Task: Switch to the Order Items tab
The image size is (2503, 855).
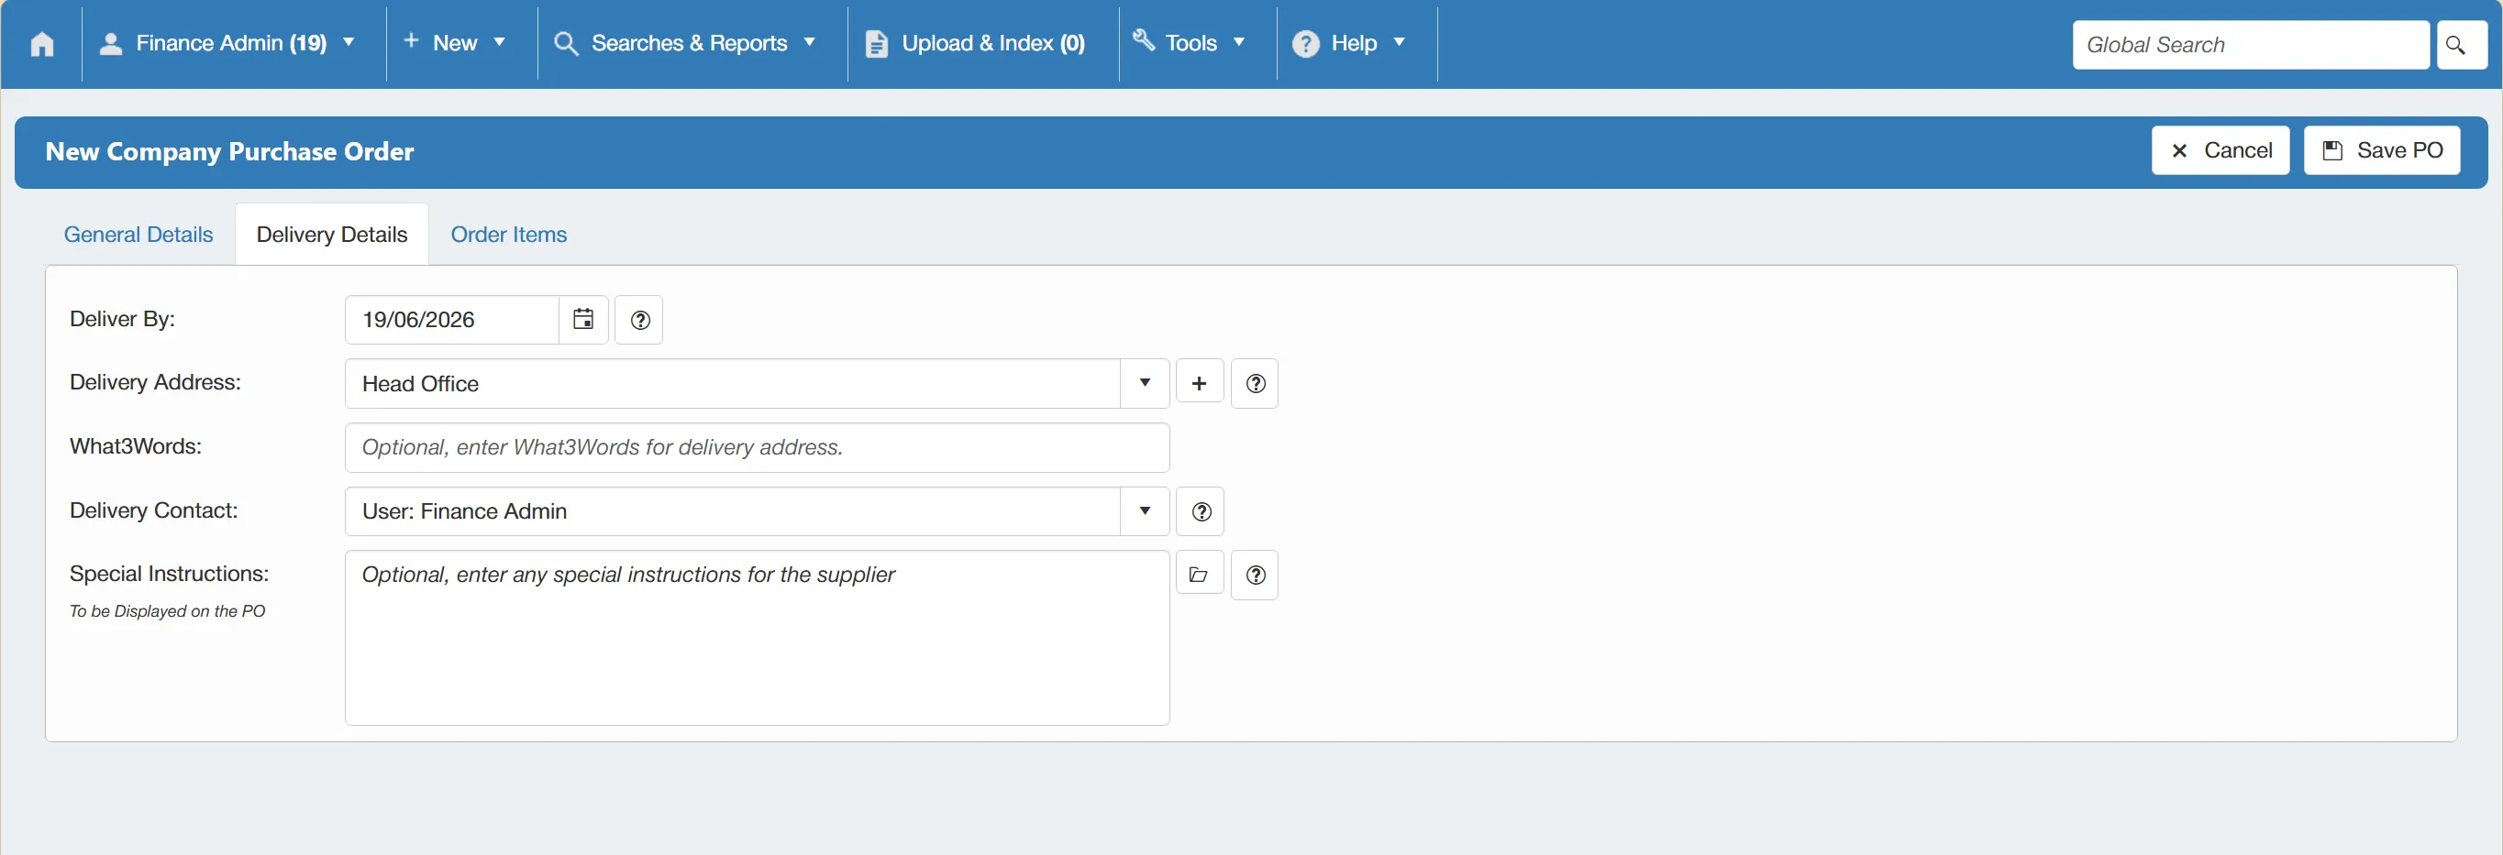Action: click(x=508, y=234)
